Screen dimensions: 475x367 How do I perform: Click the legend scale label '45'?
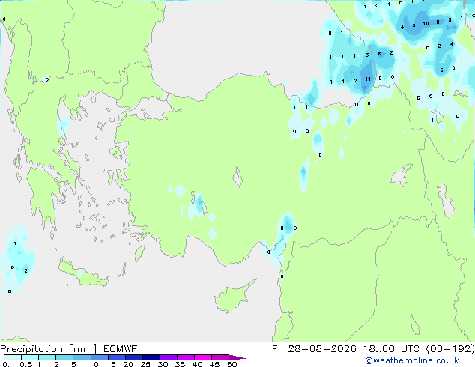214,364
